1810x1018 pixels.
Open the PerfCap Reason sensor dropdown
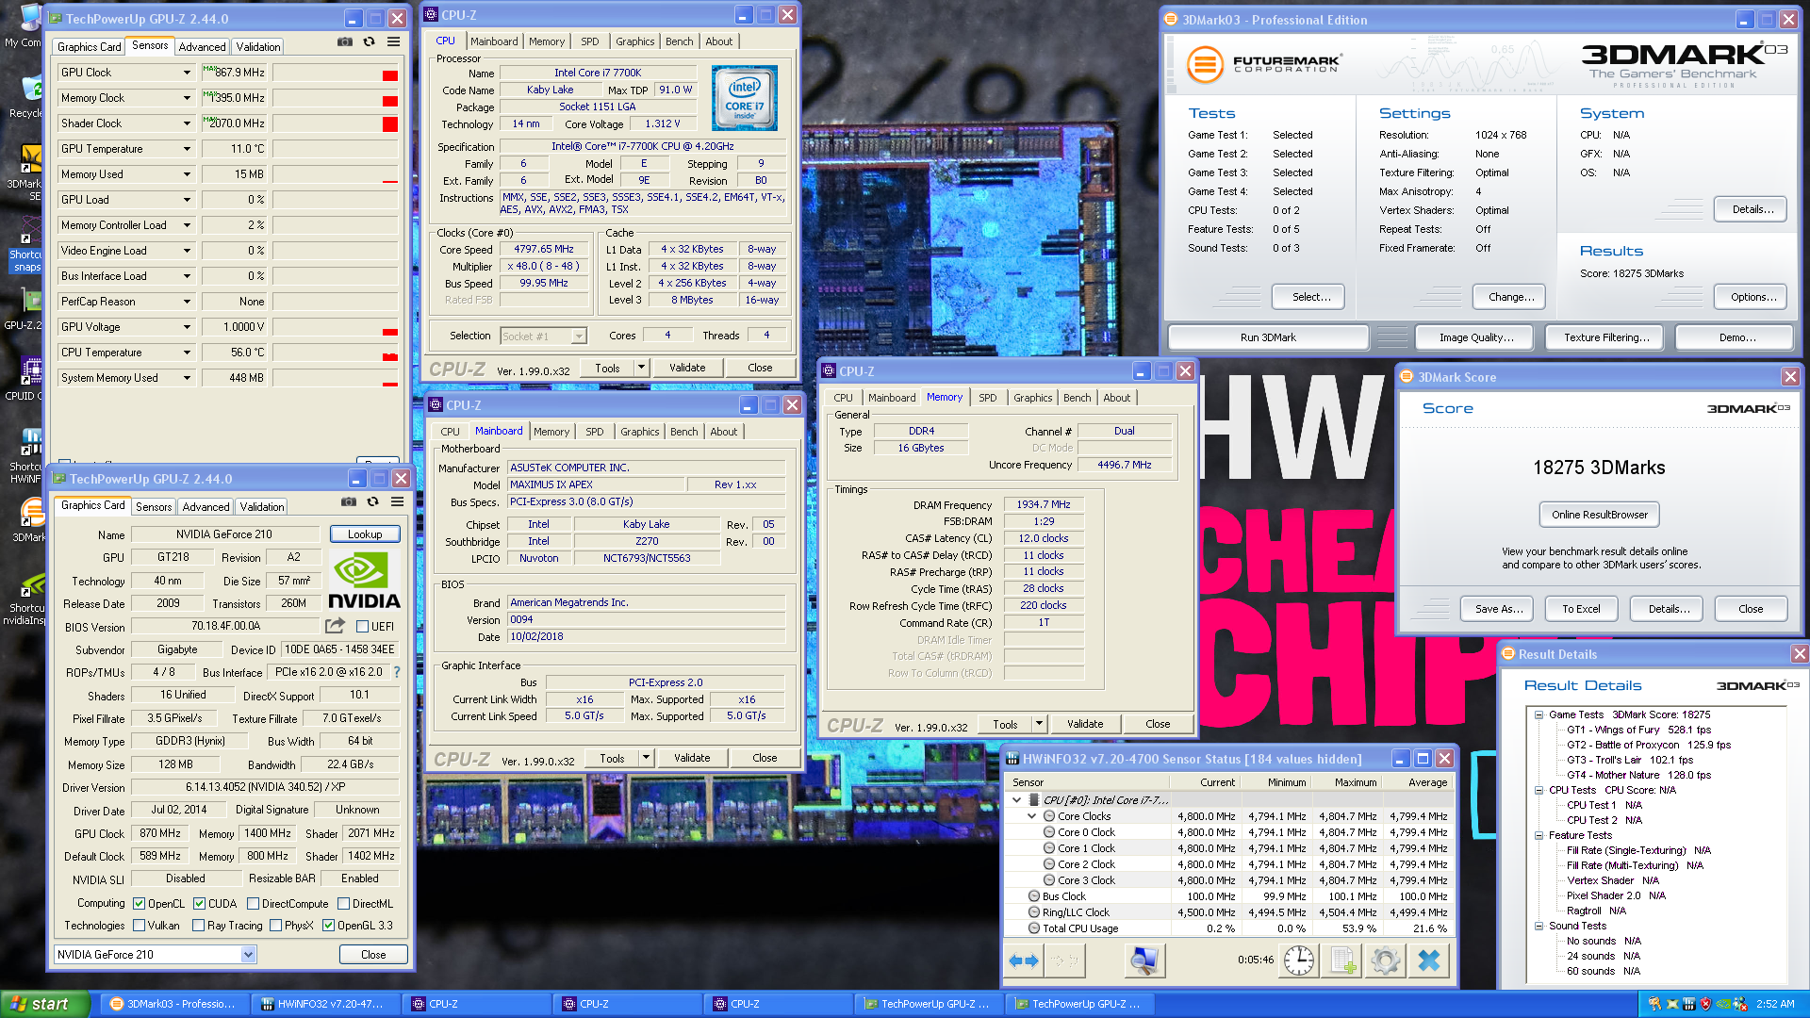point(187,302)
